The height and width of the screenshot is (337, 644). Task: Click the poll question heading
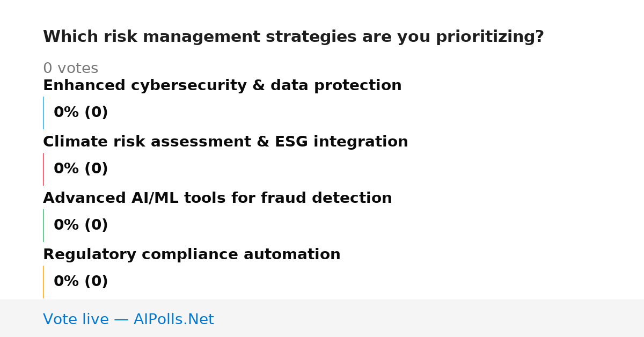coord(293,37)
